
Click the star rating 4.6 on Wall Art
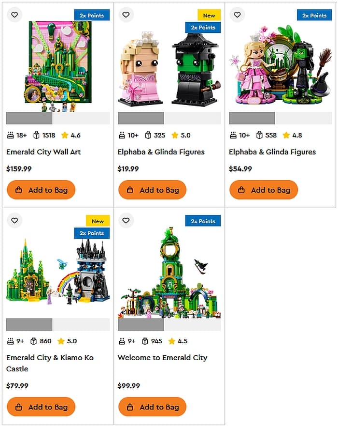click(x=71, y=135)
